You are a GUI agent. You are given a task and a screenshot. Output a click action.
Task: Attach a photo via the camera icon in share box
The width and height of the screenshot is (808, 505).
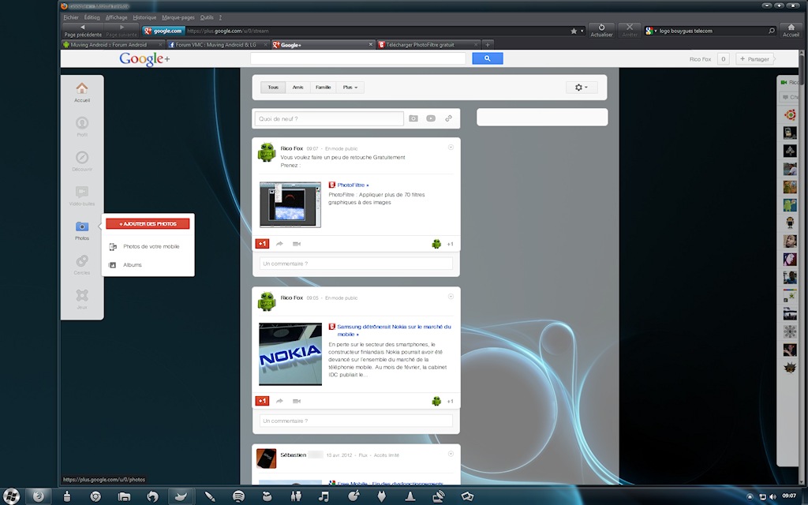pyautogui.click(x=413, y=118)
